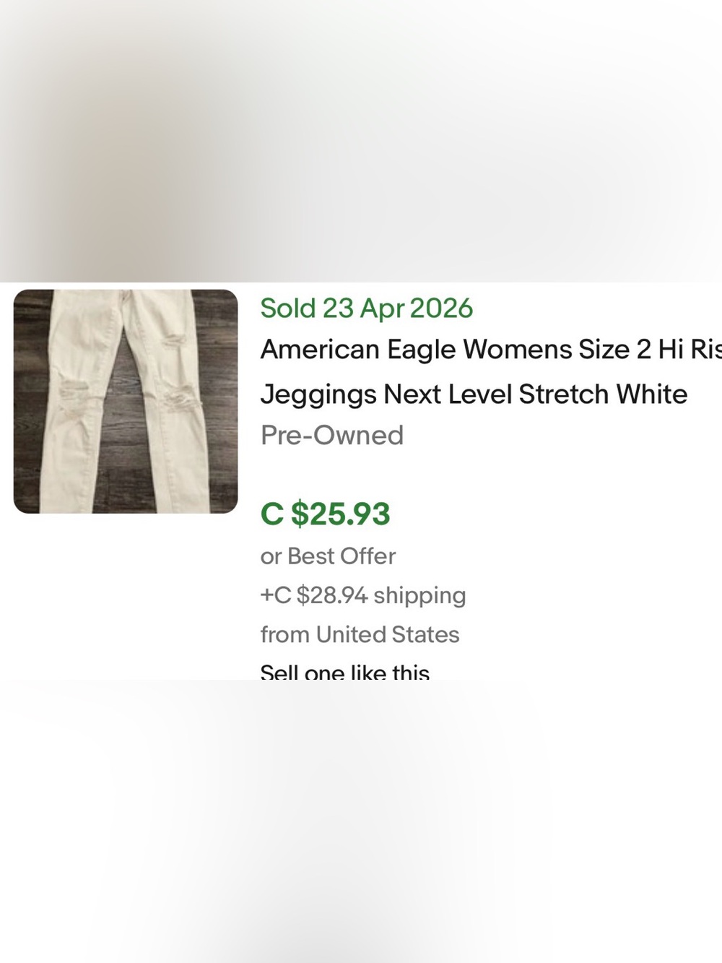Click the green sold date heading
The image size is (722, 963).
(366, 308)
